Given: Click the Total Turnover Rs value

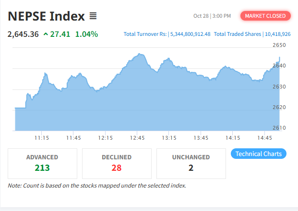Looking at the screenshot, I should click(x=190, y=34).
